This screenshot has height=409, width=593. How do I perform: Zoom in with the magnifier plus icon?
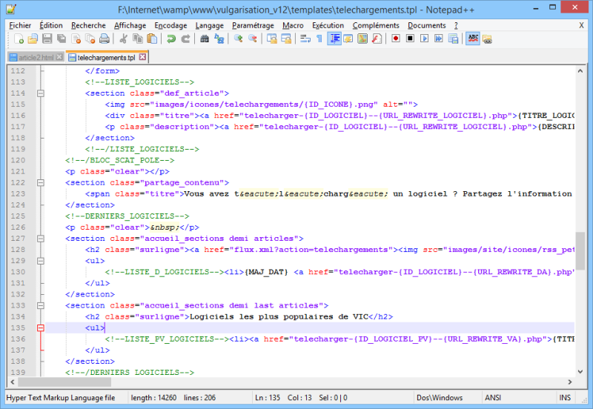pyautogui.click(x=238, y=39)
